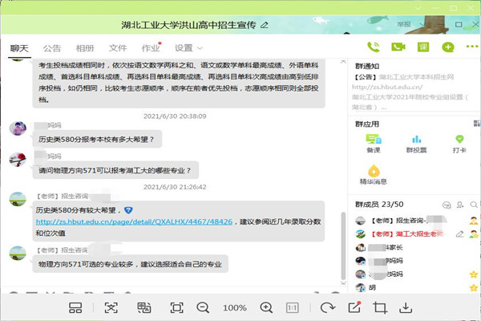Switch to the 公告 tab
Image resolution: width=481 pixels, height=321 pixels.
coord(52,48)
